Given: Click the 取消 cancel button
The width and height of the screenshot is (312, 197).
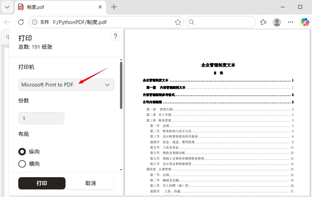Looking at the screenshot, I should point(91,183).
